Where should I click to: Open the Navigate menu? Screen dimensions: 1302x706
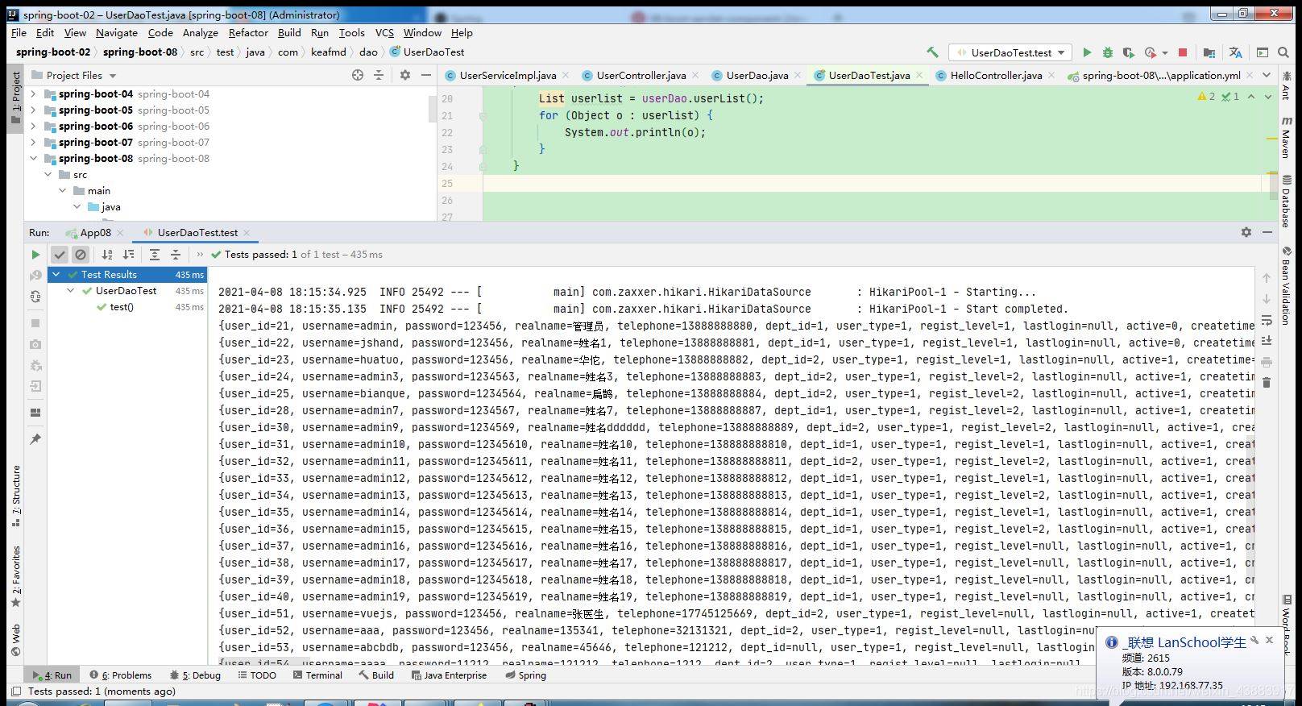(117, 33)
